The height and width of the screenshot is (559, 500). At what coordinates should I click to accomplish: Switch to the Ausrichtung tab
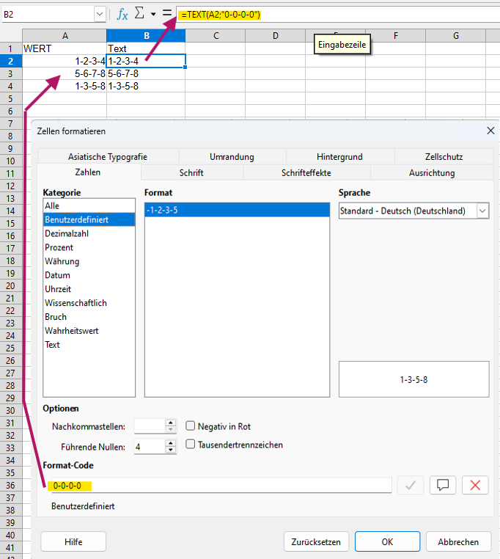[x=432, y=173]
